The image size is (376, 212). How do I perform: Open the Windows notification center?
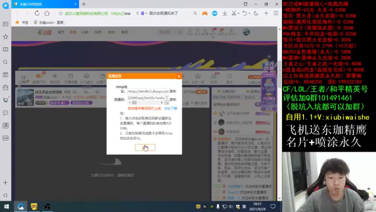coord(273,206)
